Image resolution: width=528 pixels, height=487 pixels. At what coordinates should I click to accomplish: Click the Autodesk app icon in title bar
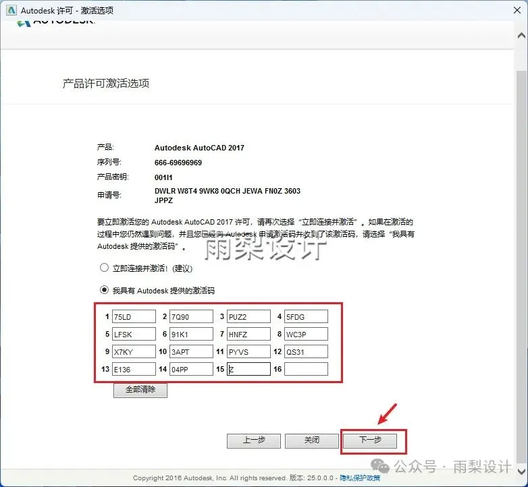pyautogui.click(x=11, y=10)
